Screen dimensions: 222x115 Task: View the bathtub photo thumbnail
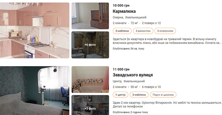(x=90, y=79)
